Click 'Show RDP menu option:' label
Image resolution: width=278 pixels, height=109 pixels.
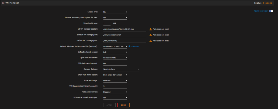pyautogui.click(x=88, y=75)
